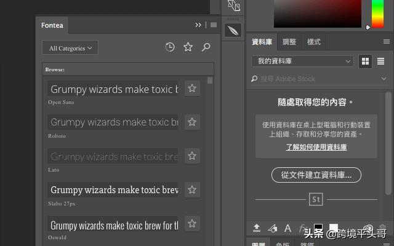
Task: Click the Fontea font list scrollbar thumb
Action: click(x=210, y=81)
